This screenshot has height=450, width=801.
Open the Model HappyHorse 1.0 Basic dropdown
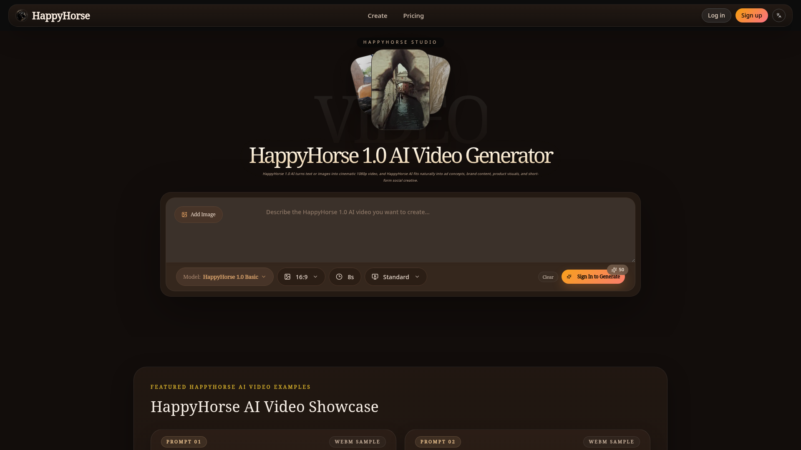[x=224, y=277]
